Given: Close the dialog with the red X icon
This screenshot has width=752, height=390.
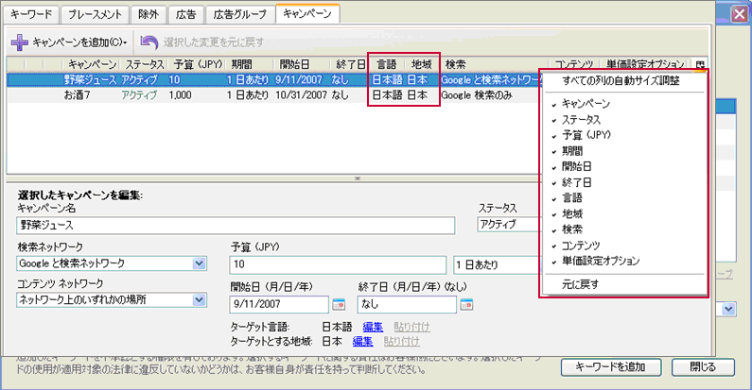Looking at the screenshot, I should tap(740, 14).
